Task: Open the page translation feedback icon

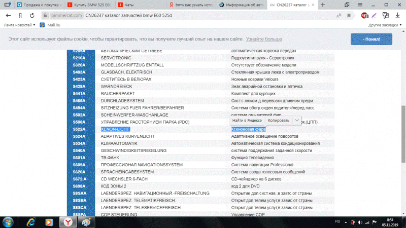Action: point(386,16)
